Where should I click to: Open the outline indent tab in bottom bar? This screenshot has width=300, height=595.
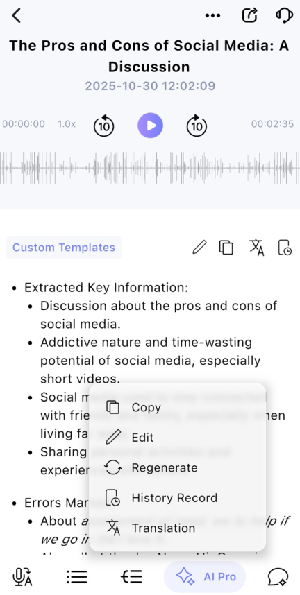131,577
